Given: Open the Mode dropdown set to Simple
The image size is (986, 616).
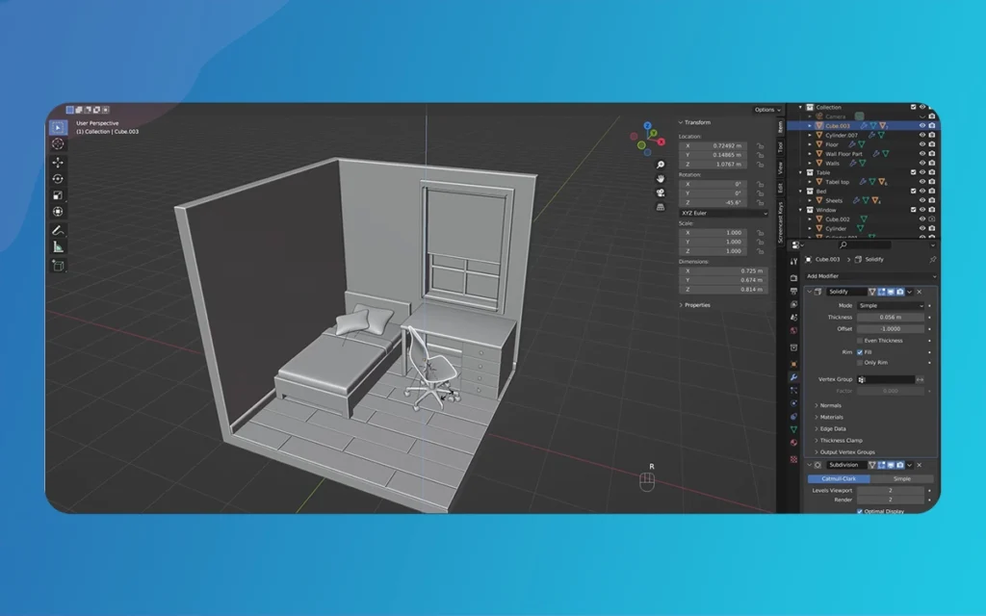Looking at the screenshot, I should [x=891, y=305].
